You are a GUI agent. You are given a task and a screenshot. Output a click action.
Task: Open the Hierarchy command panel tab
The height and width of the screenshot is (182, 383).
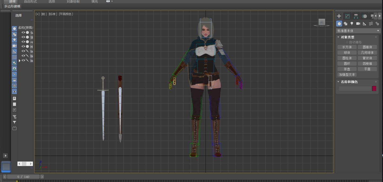pos(356,16)
